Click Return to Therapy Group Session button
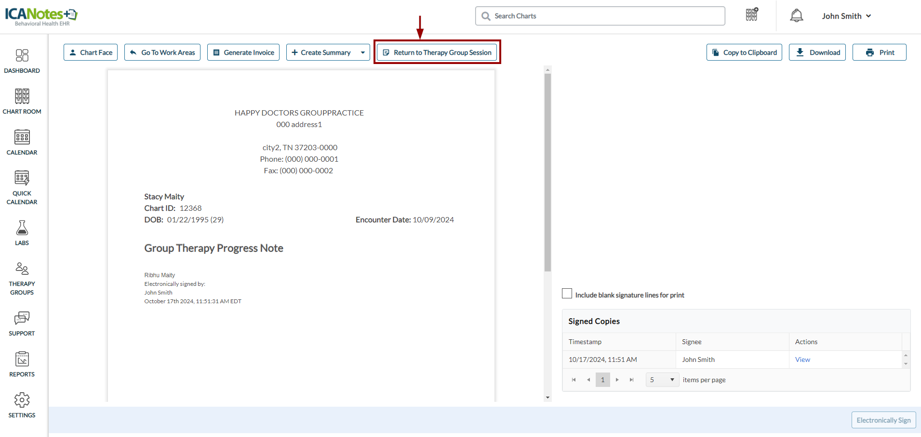The height and width of the screenshot is (437, 921). click(437, 52)
